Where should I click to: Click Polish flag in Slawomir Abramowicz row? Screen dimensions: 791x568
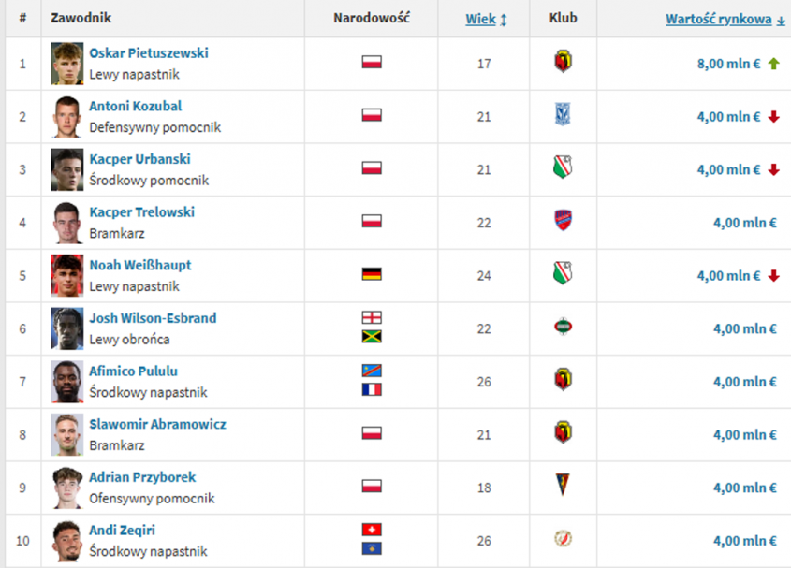coord(372,434)
